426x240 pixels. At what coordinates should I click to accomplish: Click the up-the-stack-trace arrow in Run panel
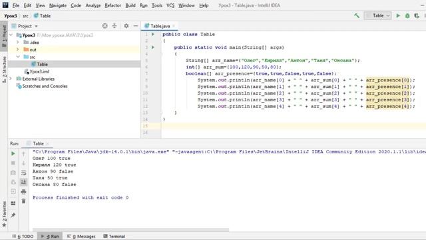click(24, 154)
